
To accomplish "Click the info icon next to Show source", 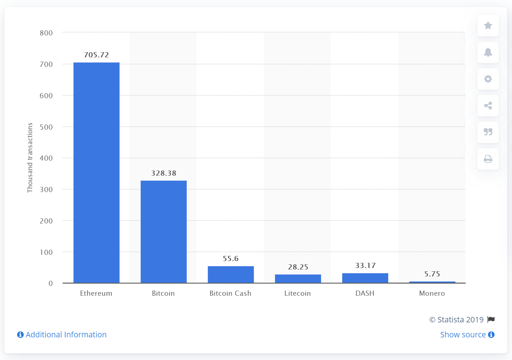I will pyautogui.click(x=492, y=334).
